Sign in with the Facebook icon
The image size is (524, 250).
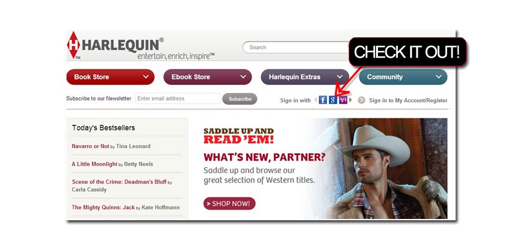point(323,100)
